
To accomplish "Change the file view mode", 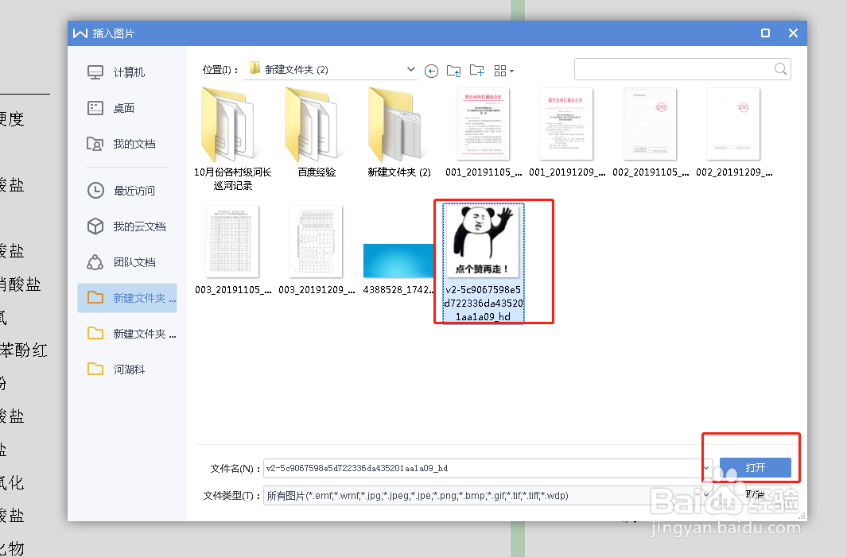I will click(x=503, y=71).
